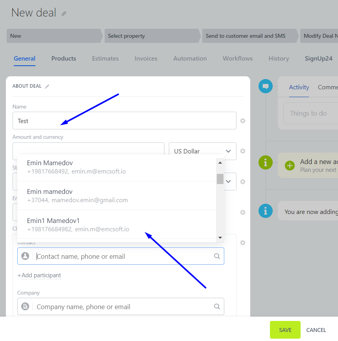338x341 pixels.
Task: Click the Things to do input field
Action: click(x=311, y=113)
